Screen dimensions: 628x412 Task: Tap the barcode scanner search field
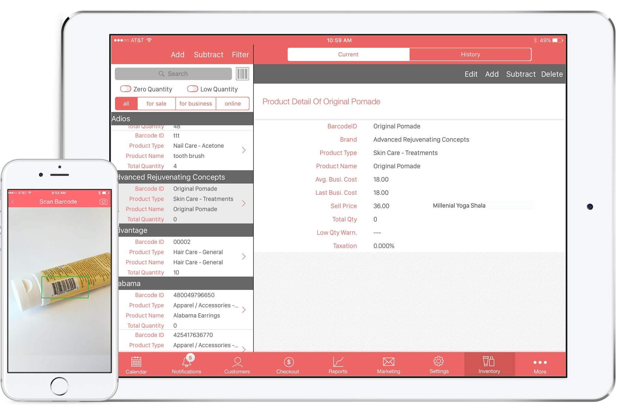coord(242,73)
